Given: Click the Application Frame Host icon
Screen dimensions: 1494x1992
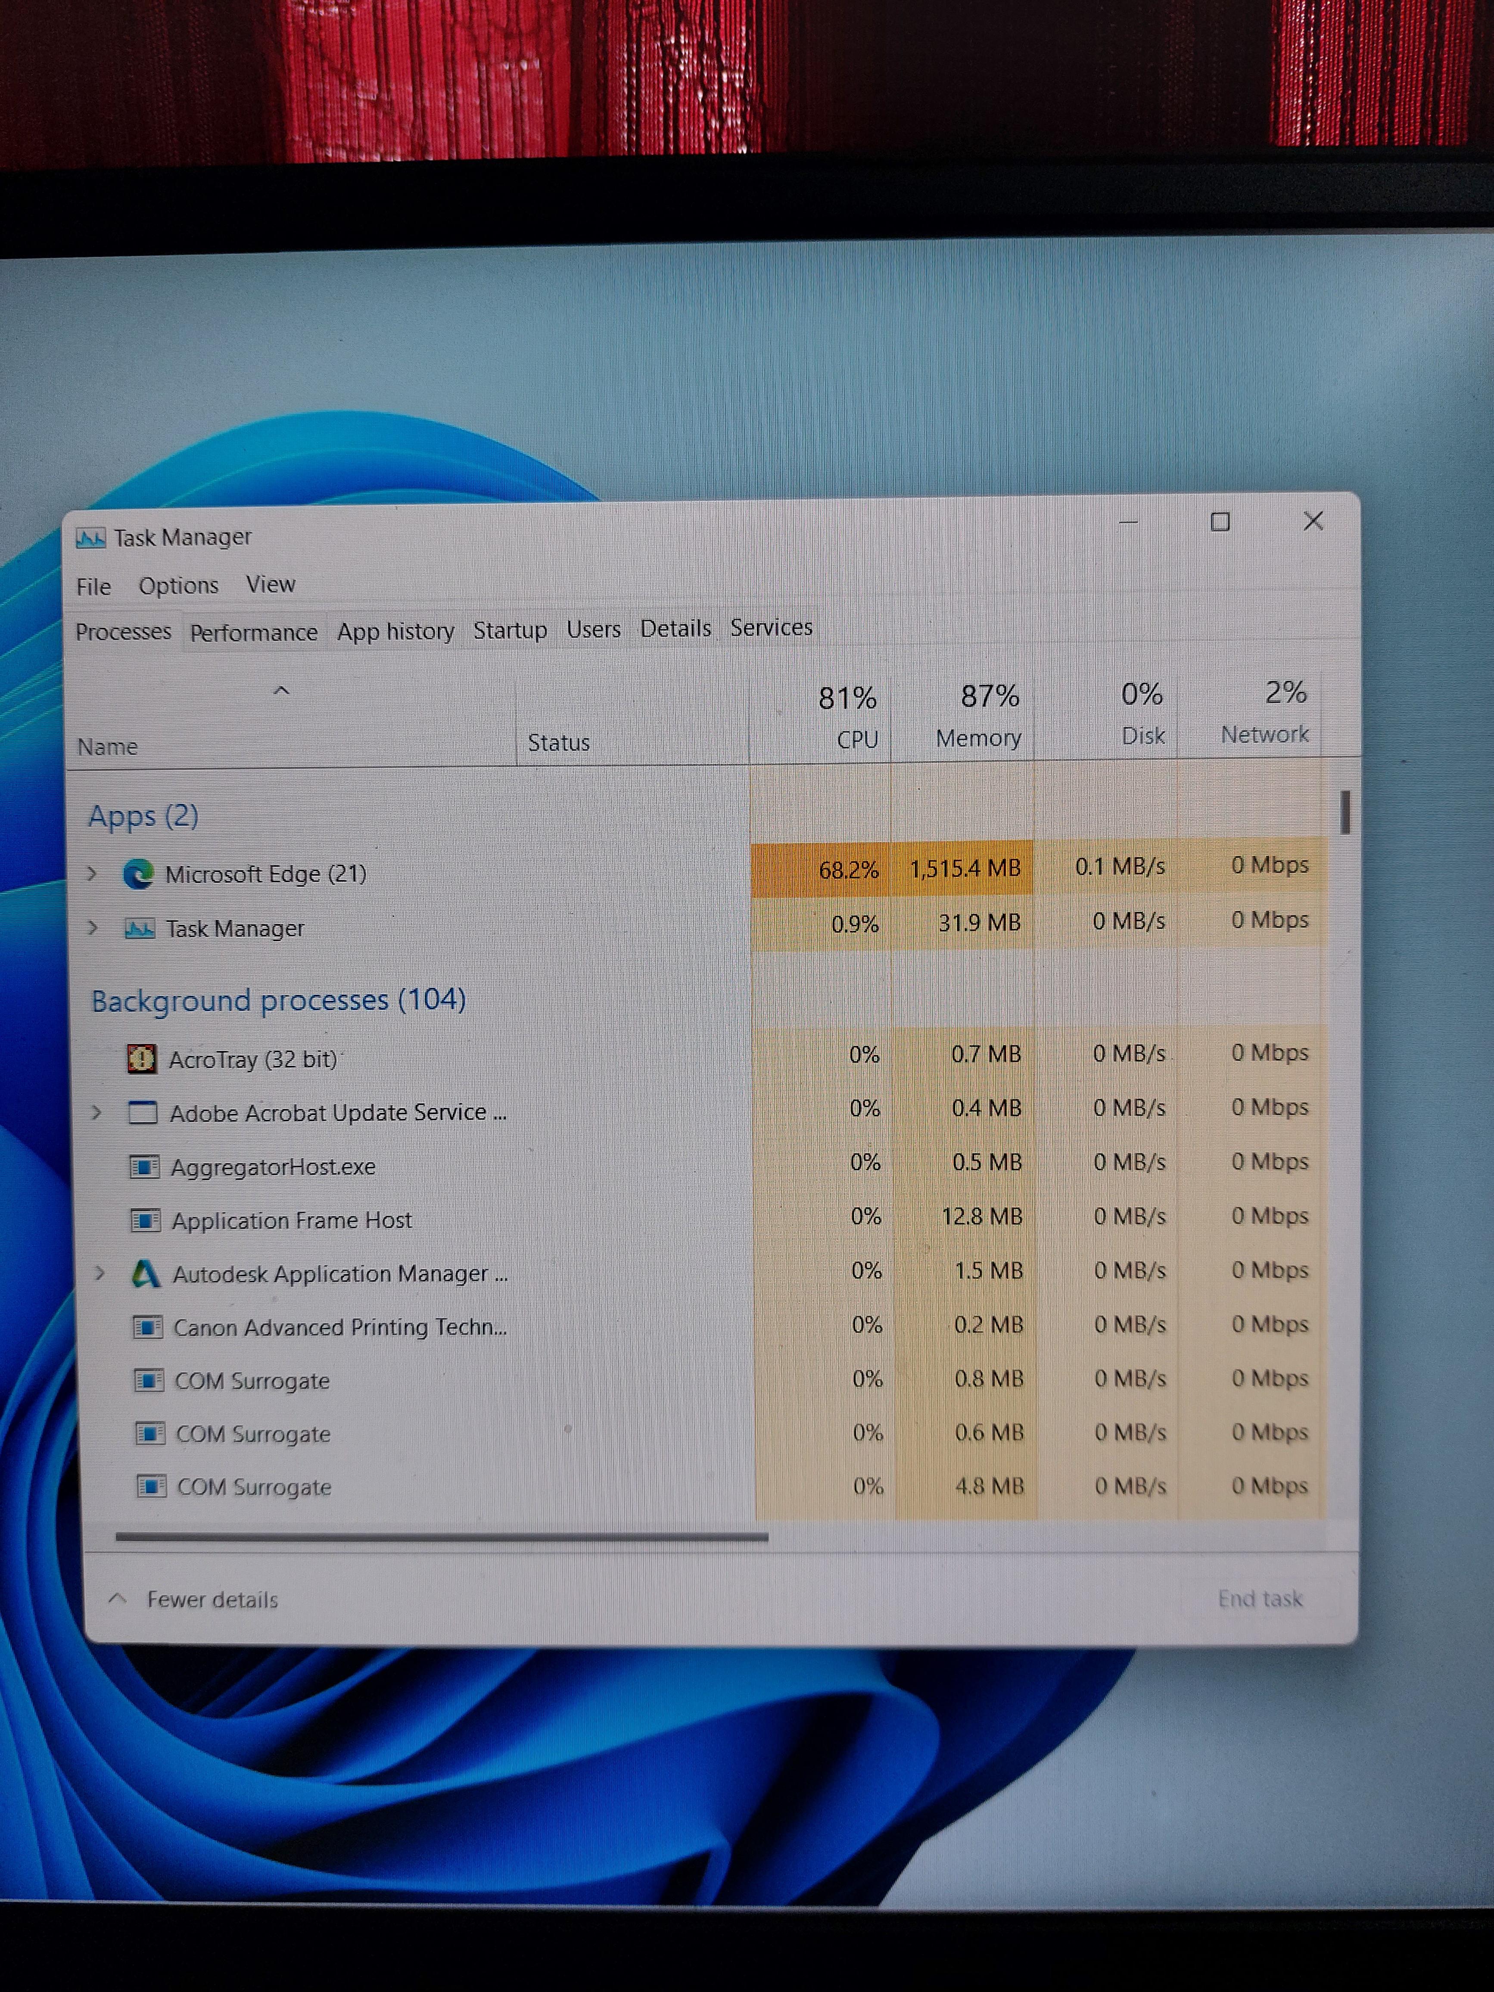Looking at the screenshot, I should tap(145, 1220).
